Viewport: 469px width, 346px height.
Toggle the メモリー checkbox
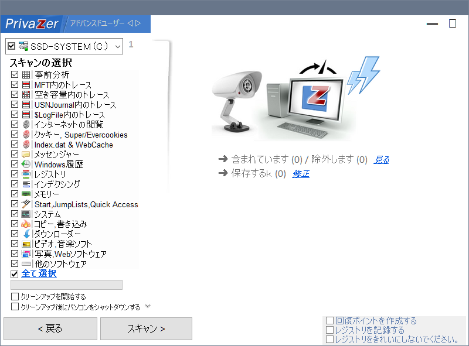[15, 194]
